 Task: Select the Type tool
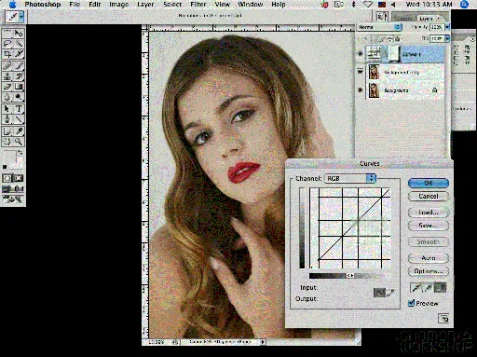(19, 109)
